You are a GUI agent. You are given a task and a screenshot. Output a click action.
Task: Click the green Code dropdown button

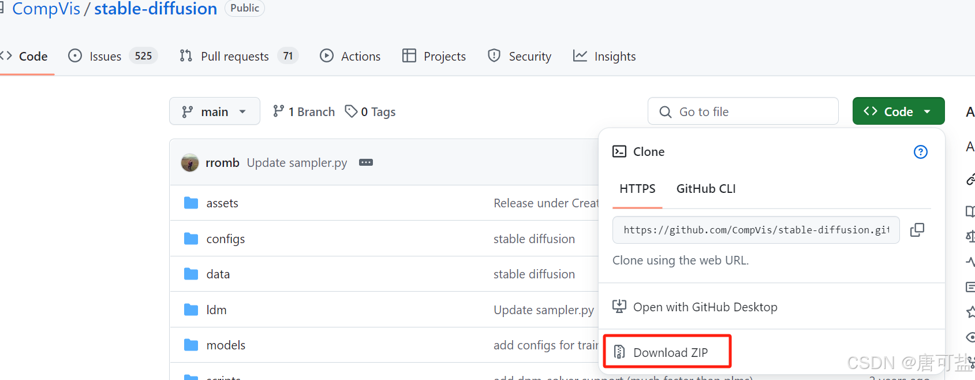point(898,111)
